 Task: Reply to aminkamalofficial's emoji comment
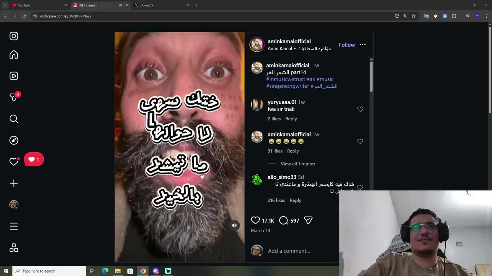(293, 151)
